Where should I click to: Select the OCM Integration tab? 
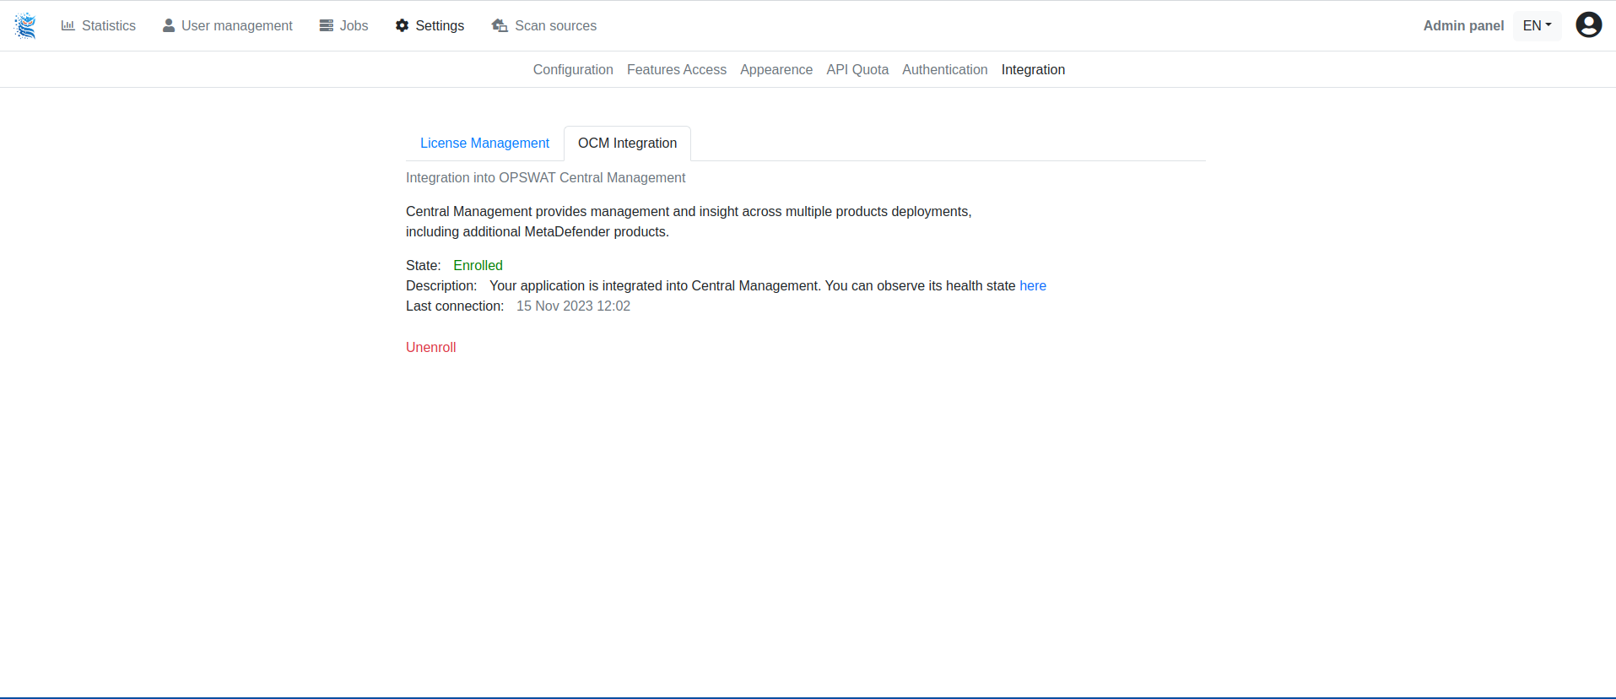627,144
